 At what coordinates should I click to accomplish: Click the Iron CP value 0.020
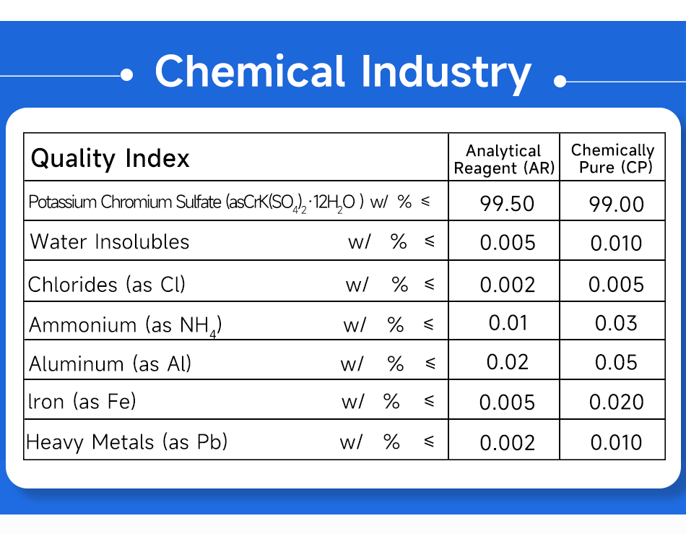point(616,402)
